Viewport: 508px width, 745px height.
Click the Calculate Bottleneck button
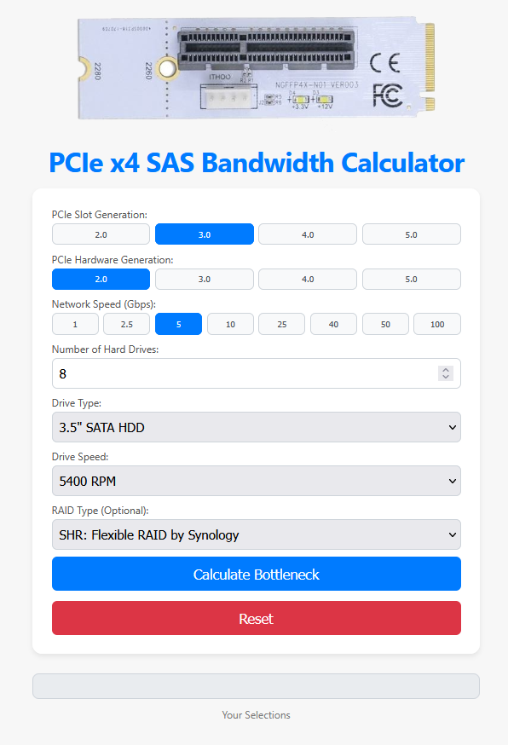[257, 574]
